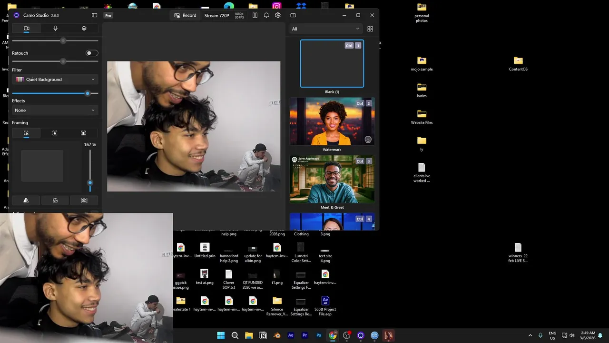Open After Effects from the taskbar
Screen dimensions: 609x343
(291, 335)
